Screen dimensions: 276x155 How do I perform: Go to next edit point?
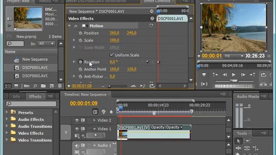click(x=252, y=74)
